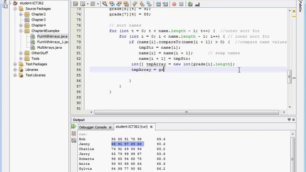Image resolution: width=306 pixels, height=172 pixels.
Task: Click Shift Line Left icon
Action: coord(158,4)
